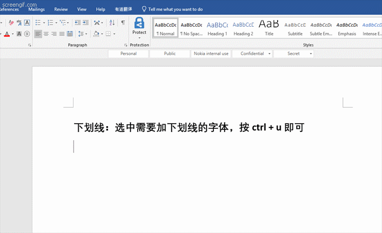Open Paragraph settings dialog launcher
The width and height of the screenshot is (382, 233).
click(x=126, y=45)
